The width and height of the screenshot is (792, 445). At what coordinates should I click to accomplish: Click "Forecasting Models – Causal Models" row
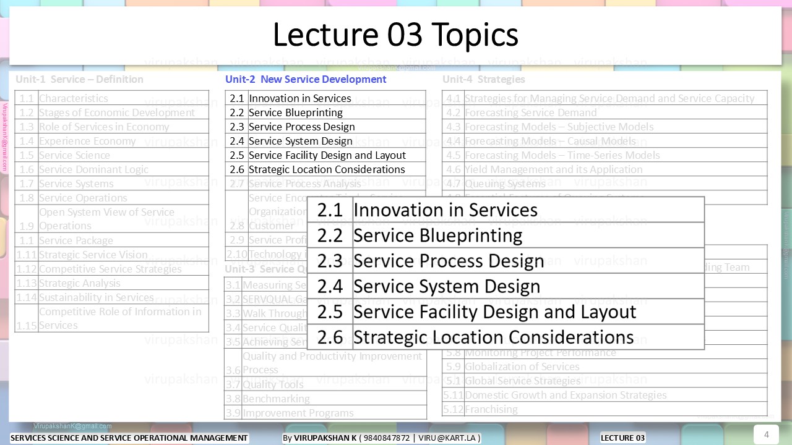click(x=605, y=141)
